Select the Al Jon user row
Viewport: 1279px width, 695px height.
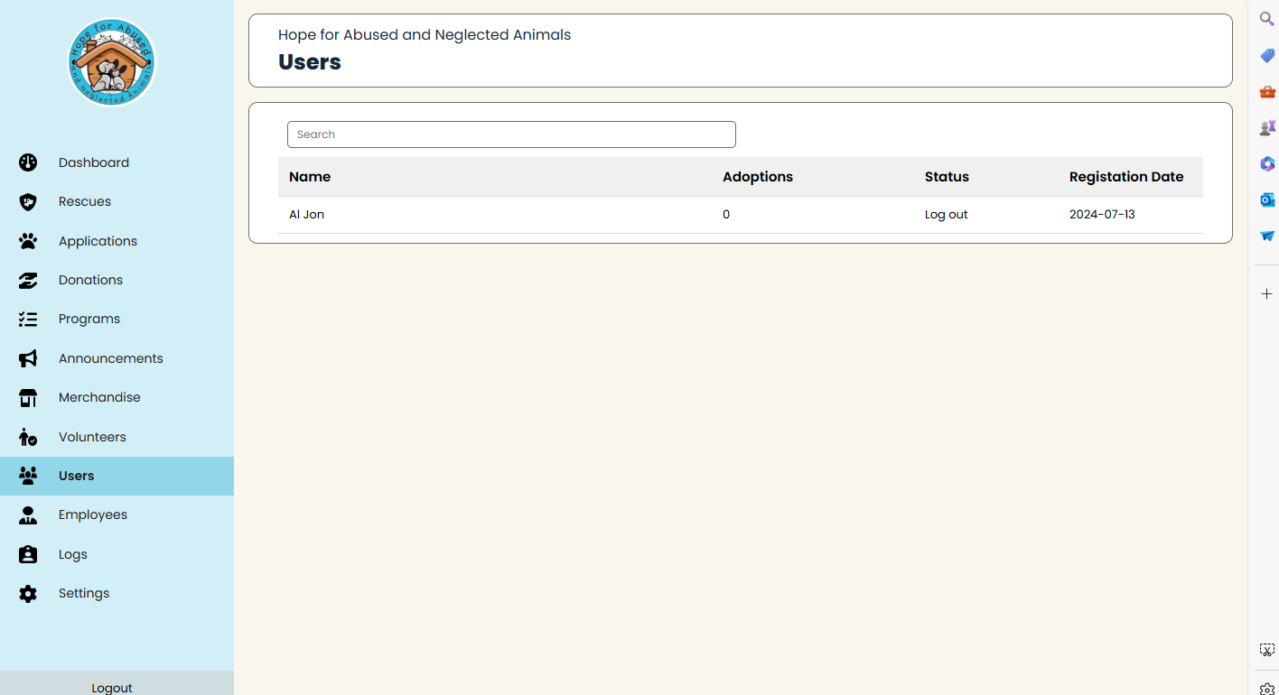(x=306, y=215)
